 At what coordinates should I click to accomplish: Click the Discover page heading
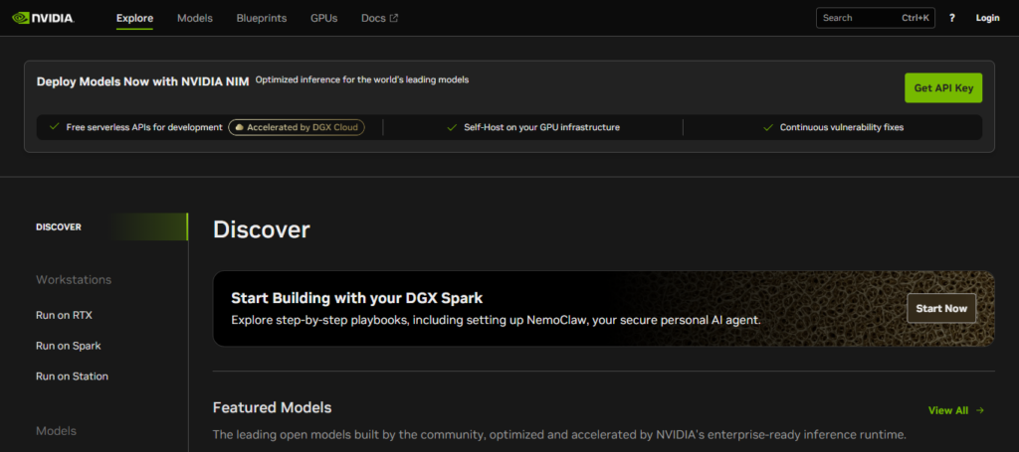[262, 229]
